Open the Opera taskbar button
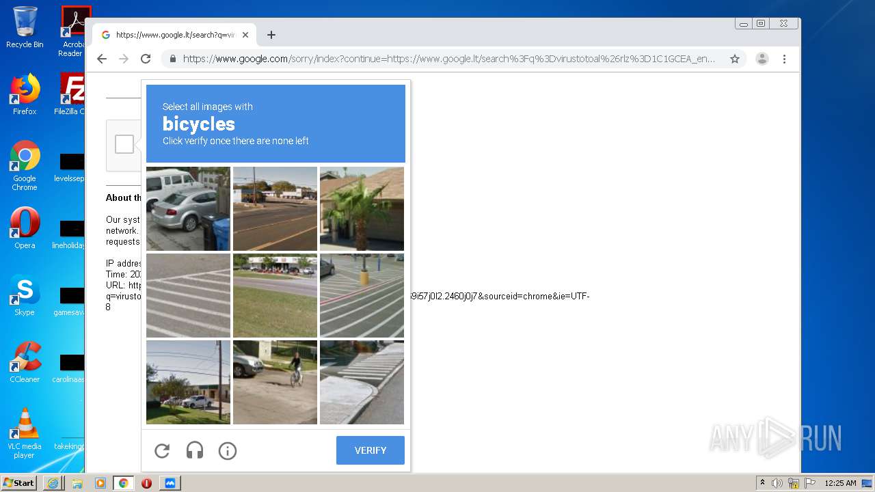This screenshot has width=875, height=492. coord(146,482)
